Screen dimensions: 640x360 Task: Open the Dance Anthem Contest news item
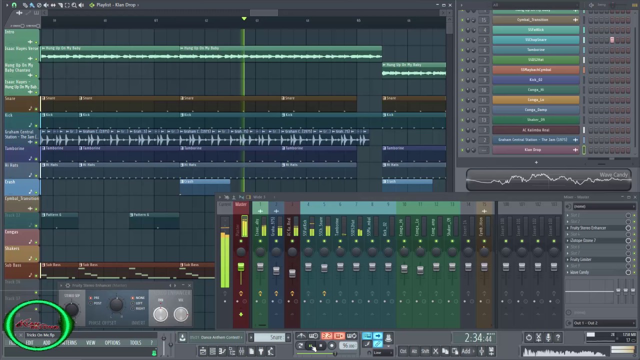(x=216, y=337)
